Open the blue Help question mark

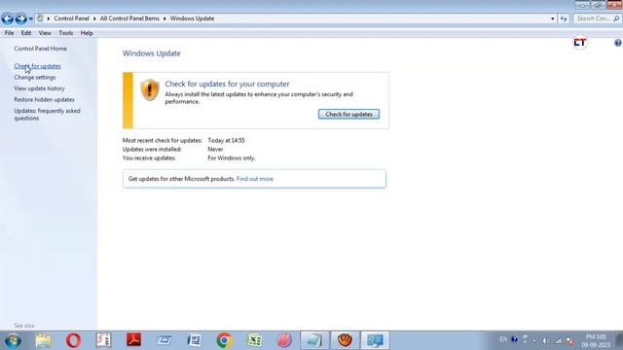coord(618,43)
